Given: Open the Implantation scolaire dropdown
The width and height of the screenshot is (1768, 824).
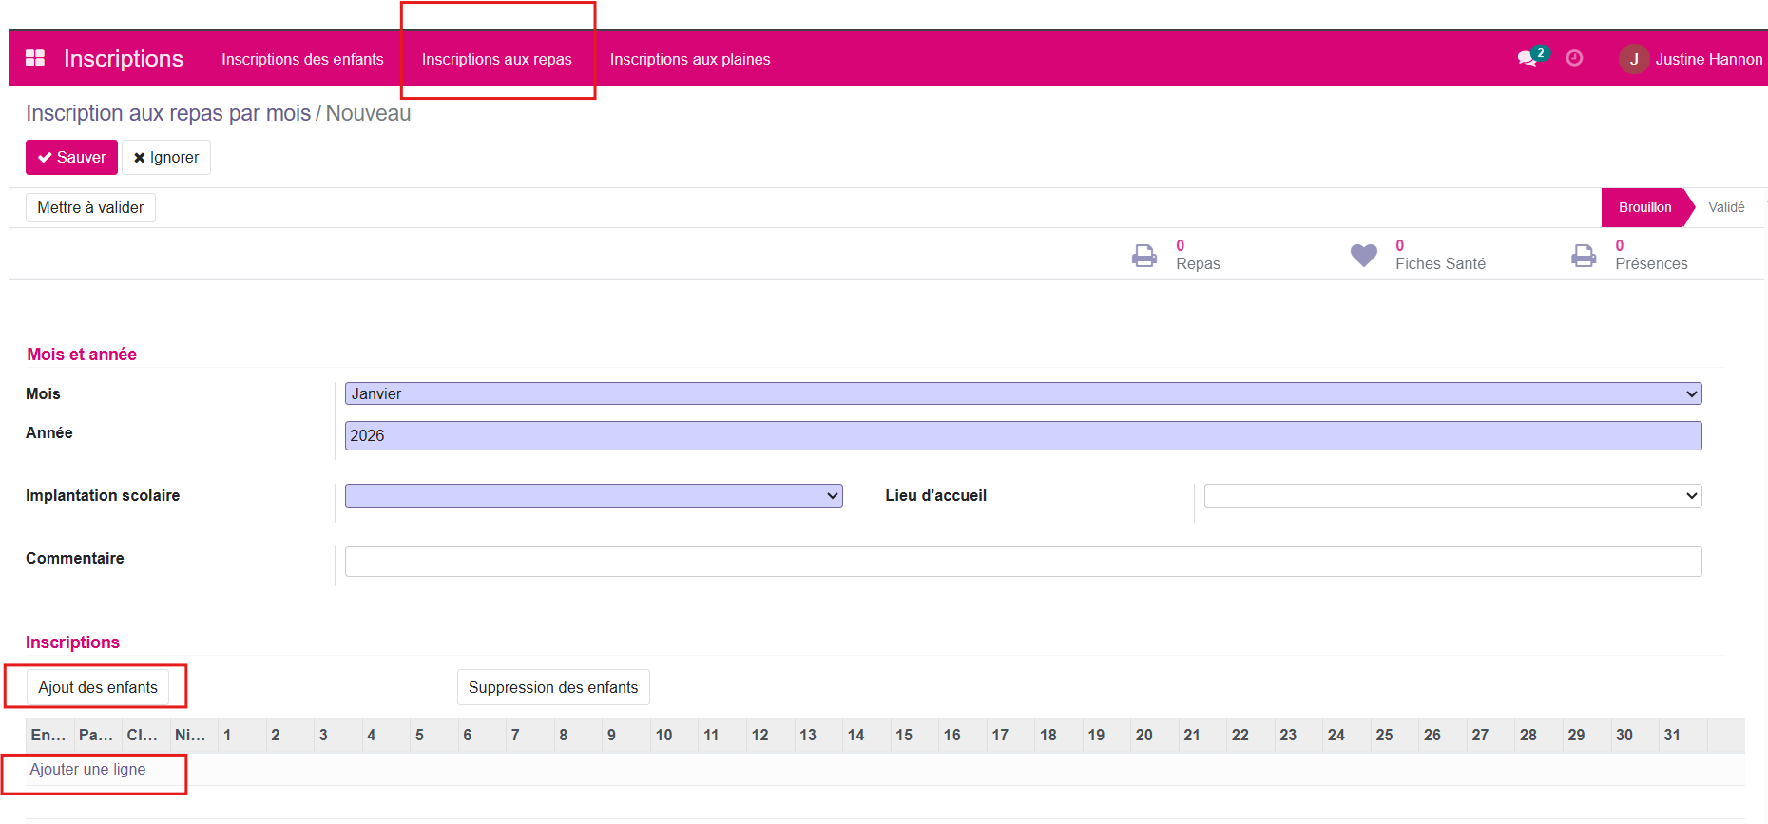Looking at the screenshot, I should click(593, 496).
